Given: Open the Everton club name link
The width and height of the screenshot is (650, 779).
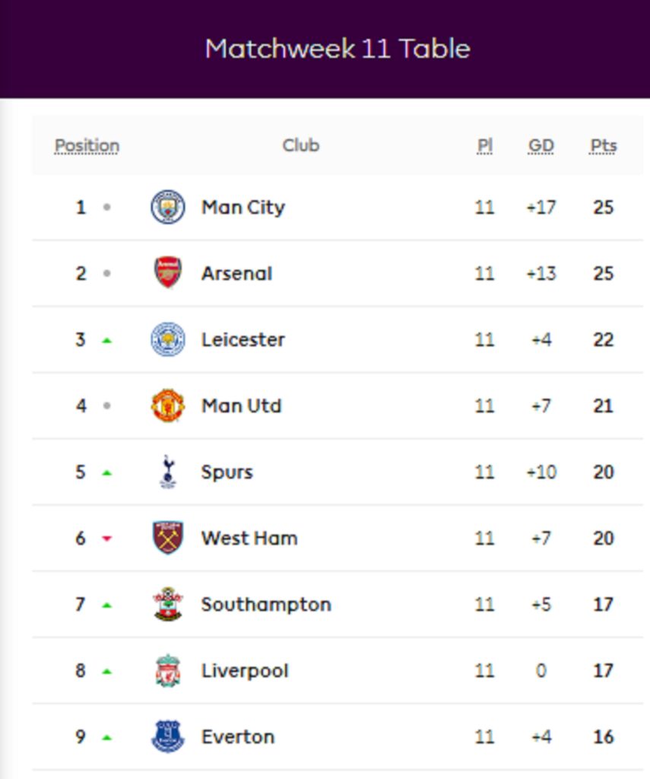Looking at the screenshot, I should [238, 736].
